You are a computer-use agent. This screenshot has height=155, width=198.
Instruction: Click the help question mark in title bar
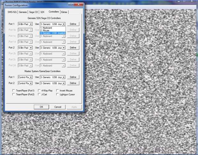(71, 4)
